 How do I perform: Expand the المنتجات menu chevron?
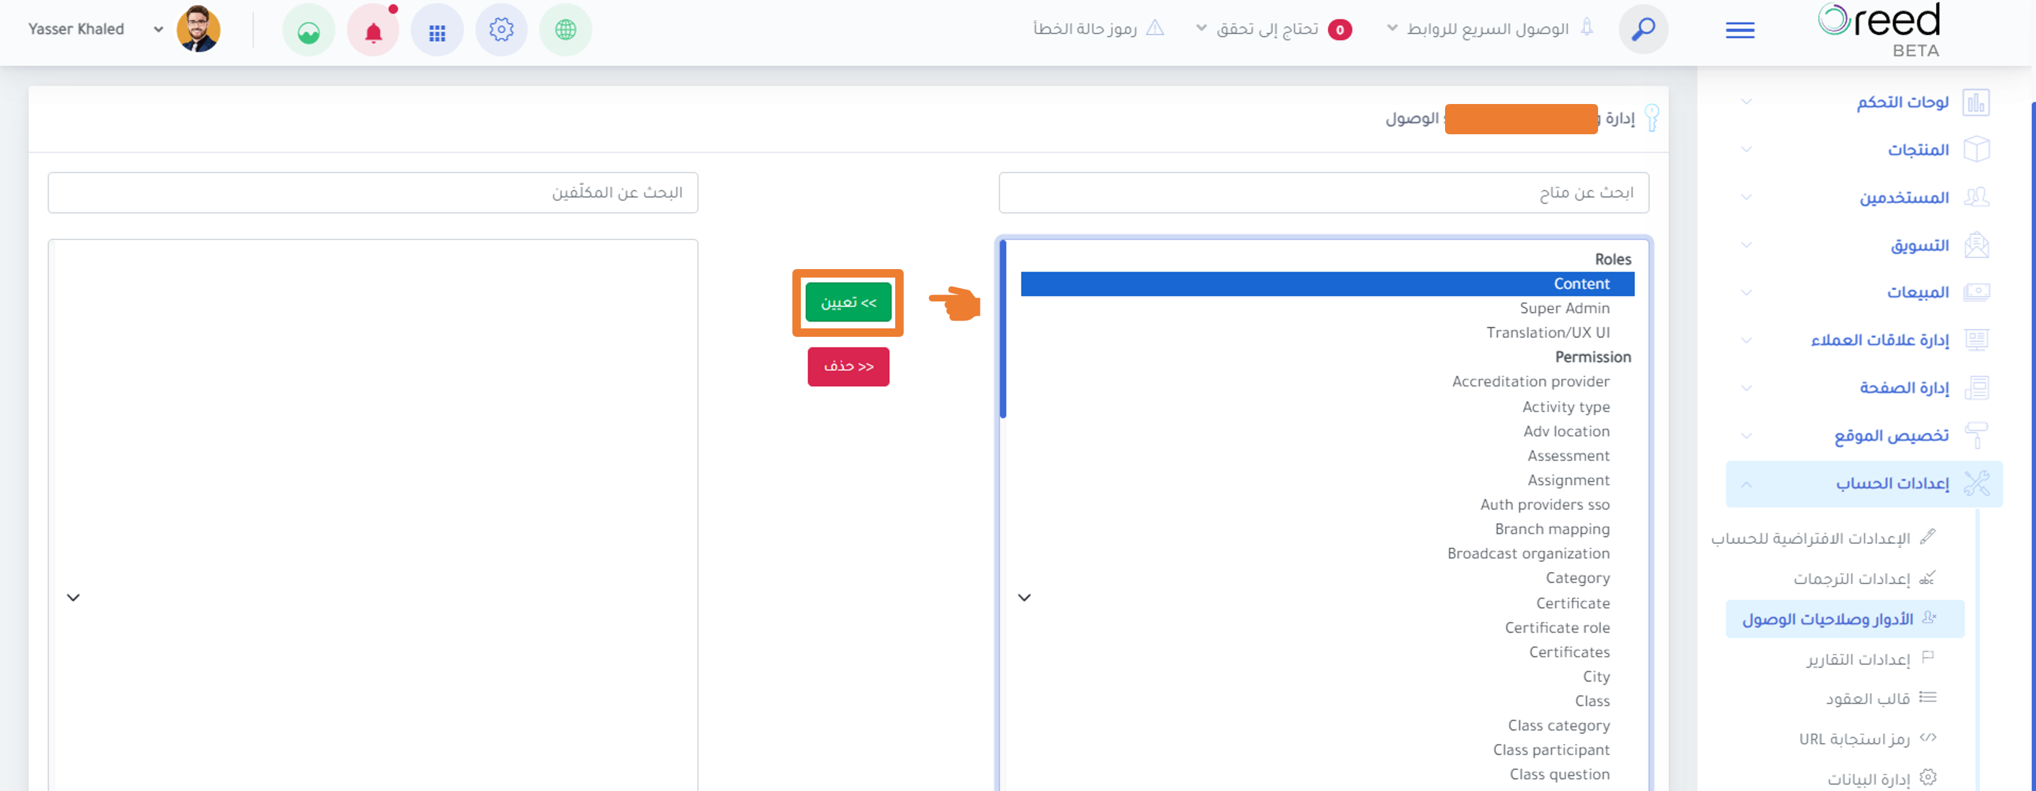[x=1746, y=149]
